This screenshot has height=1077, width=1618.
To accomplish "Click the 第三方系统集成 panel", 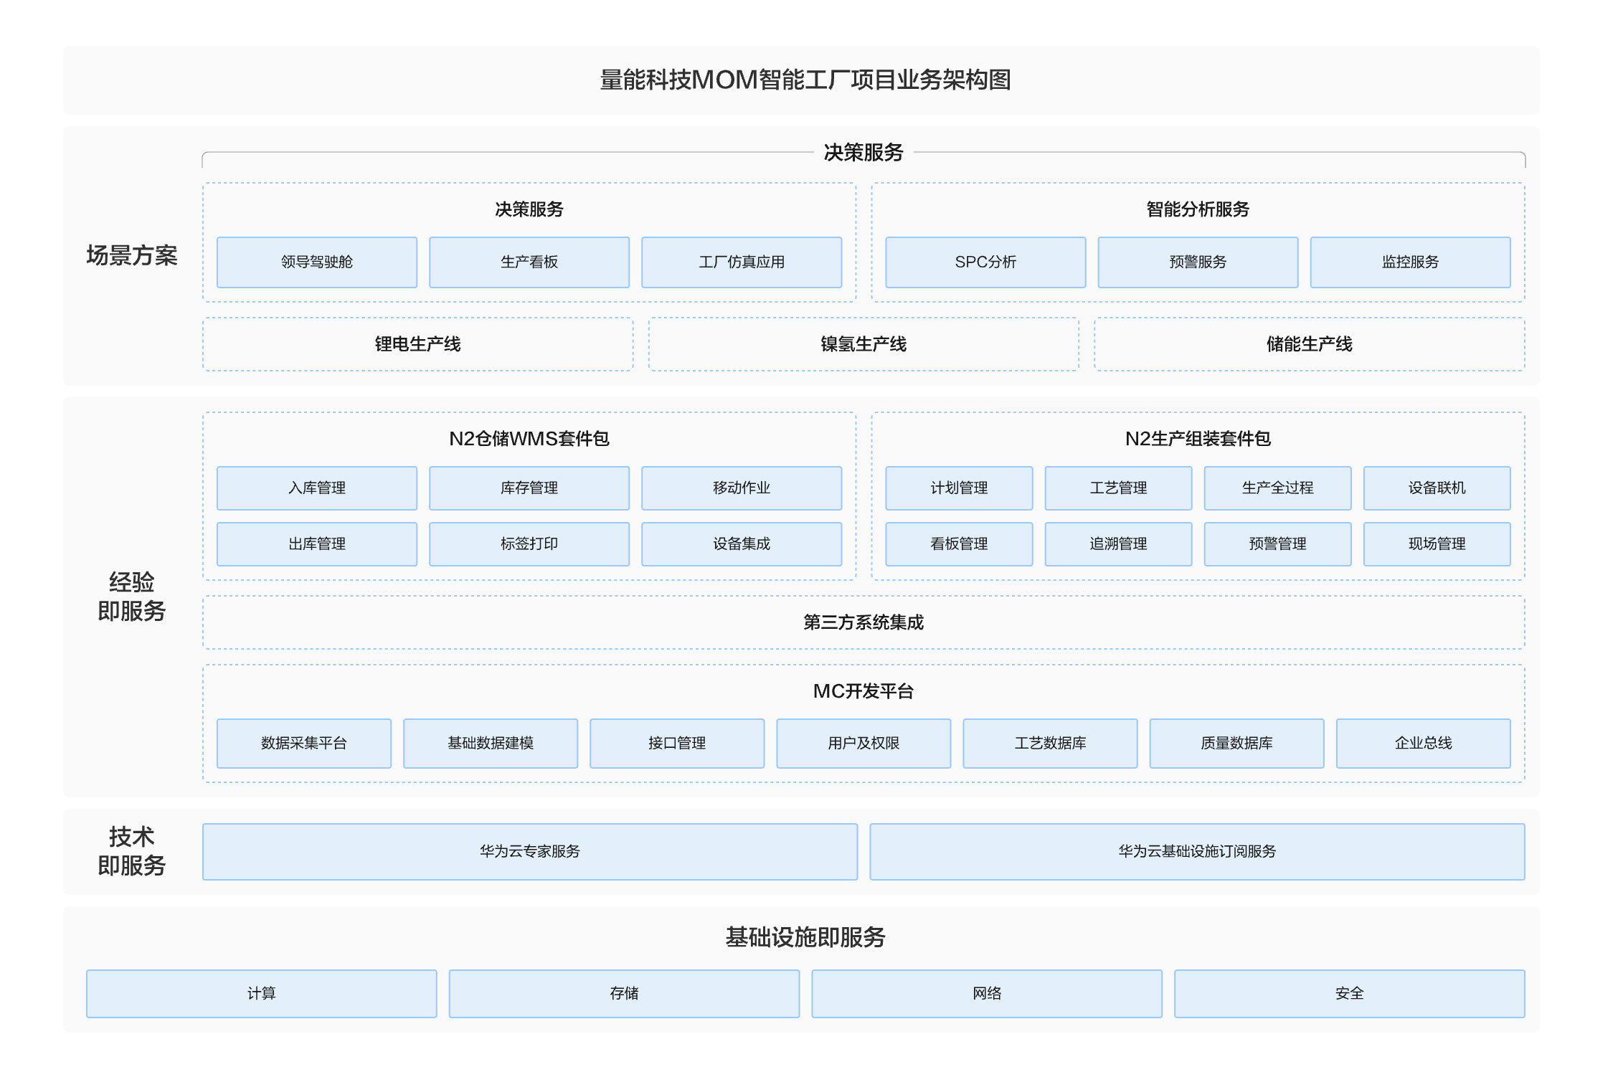I will point(863,622).
